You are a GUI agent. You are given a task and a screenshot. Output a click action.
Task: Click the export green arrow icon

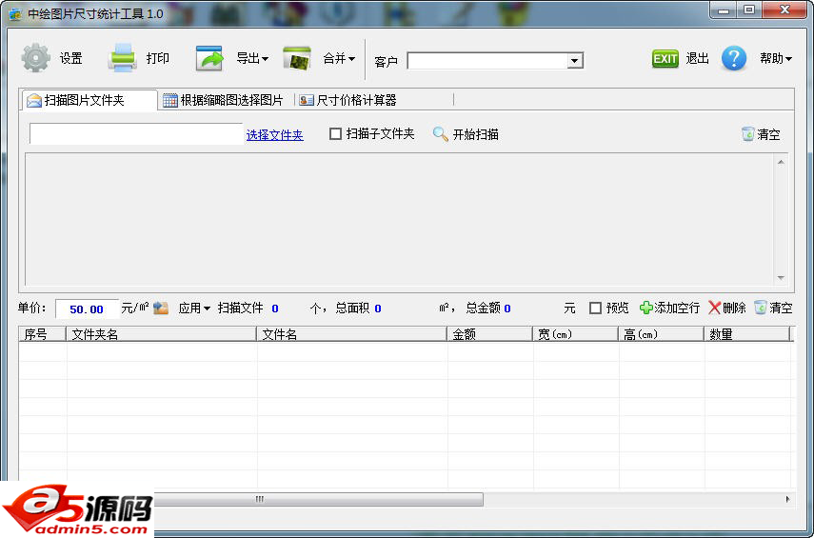tap(209, 58)
